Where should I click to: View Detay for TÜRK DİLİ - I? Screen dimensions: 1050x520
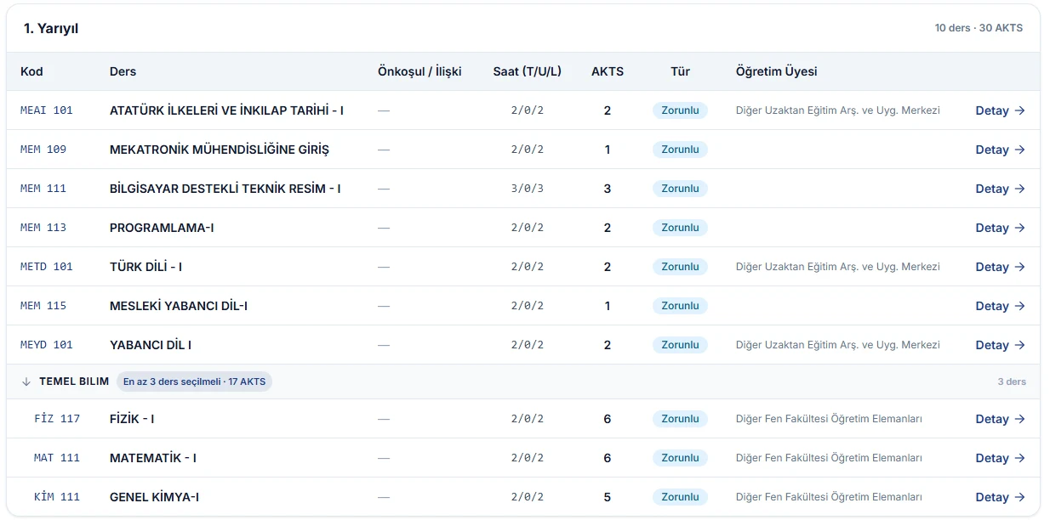pyautogui.click(x=1000, y=267)
